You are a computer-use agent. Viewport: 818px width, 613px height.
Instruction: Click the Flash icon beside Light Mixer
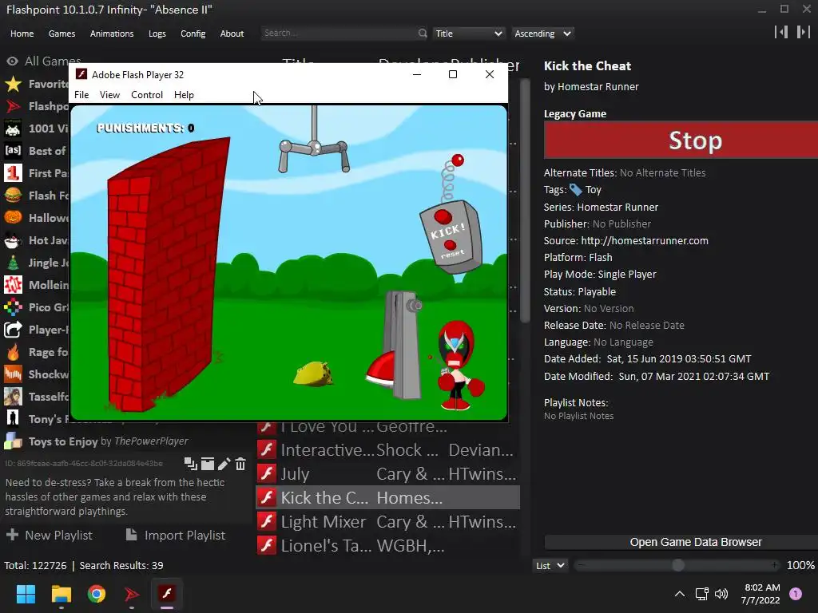click(x=267, y=521)
